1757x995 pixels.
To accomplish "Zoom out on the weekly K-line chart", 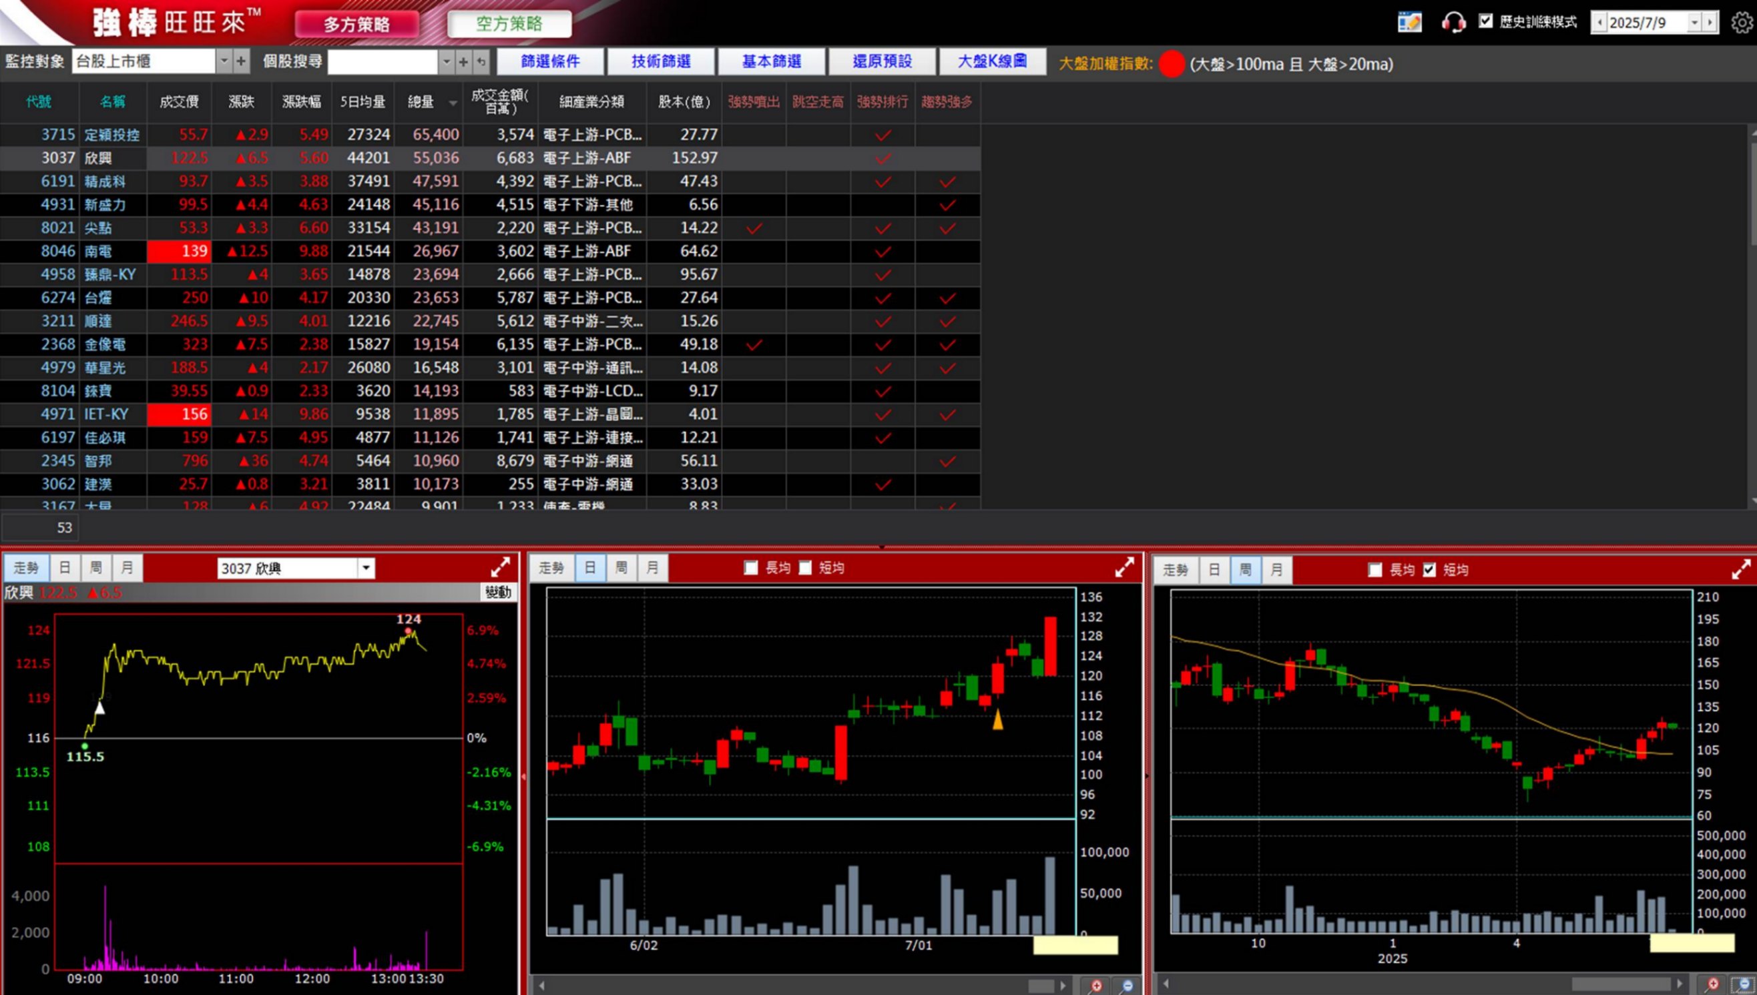I will pos(1744,985).
